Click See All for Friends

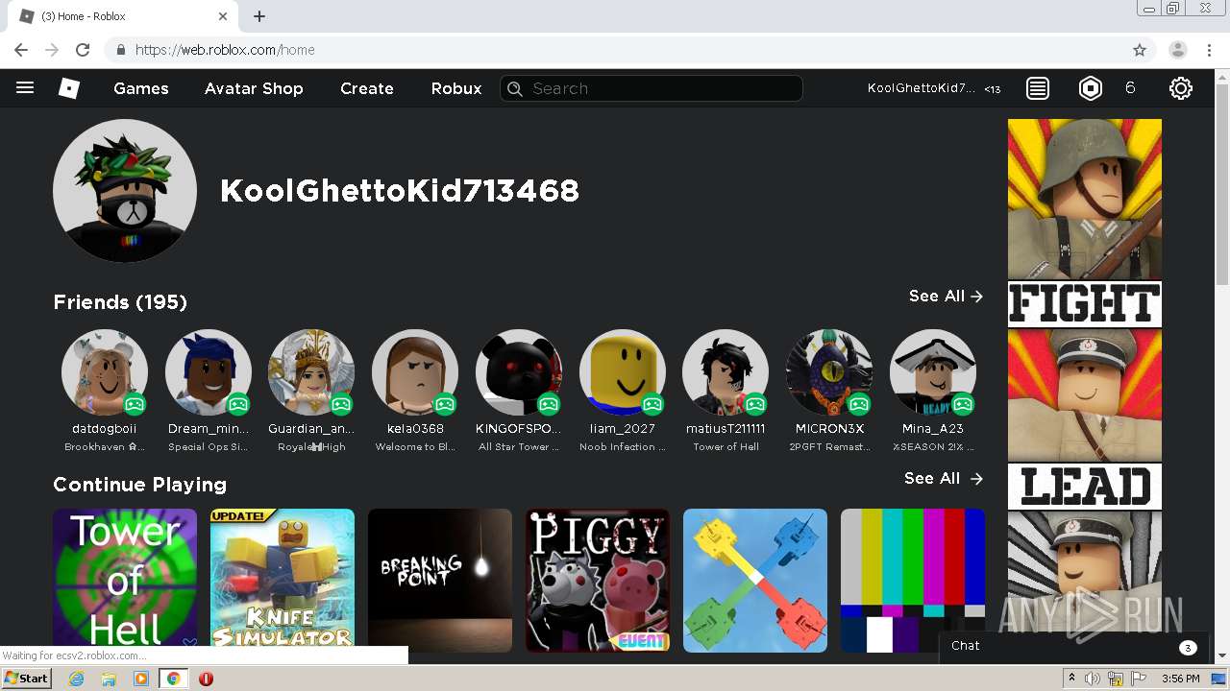tap(947, 297)
